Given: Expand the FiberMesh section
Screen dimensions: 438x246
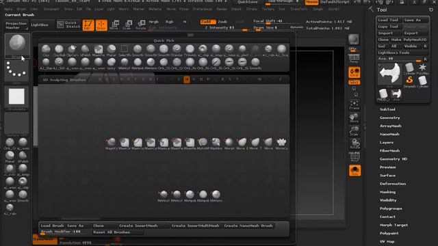Looking at the screenshot, I should 389,150.
